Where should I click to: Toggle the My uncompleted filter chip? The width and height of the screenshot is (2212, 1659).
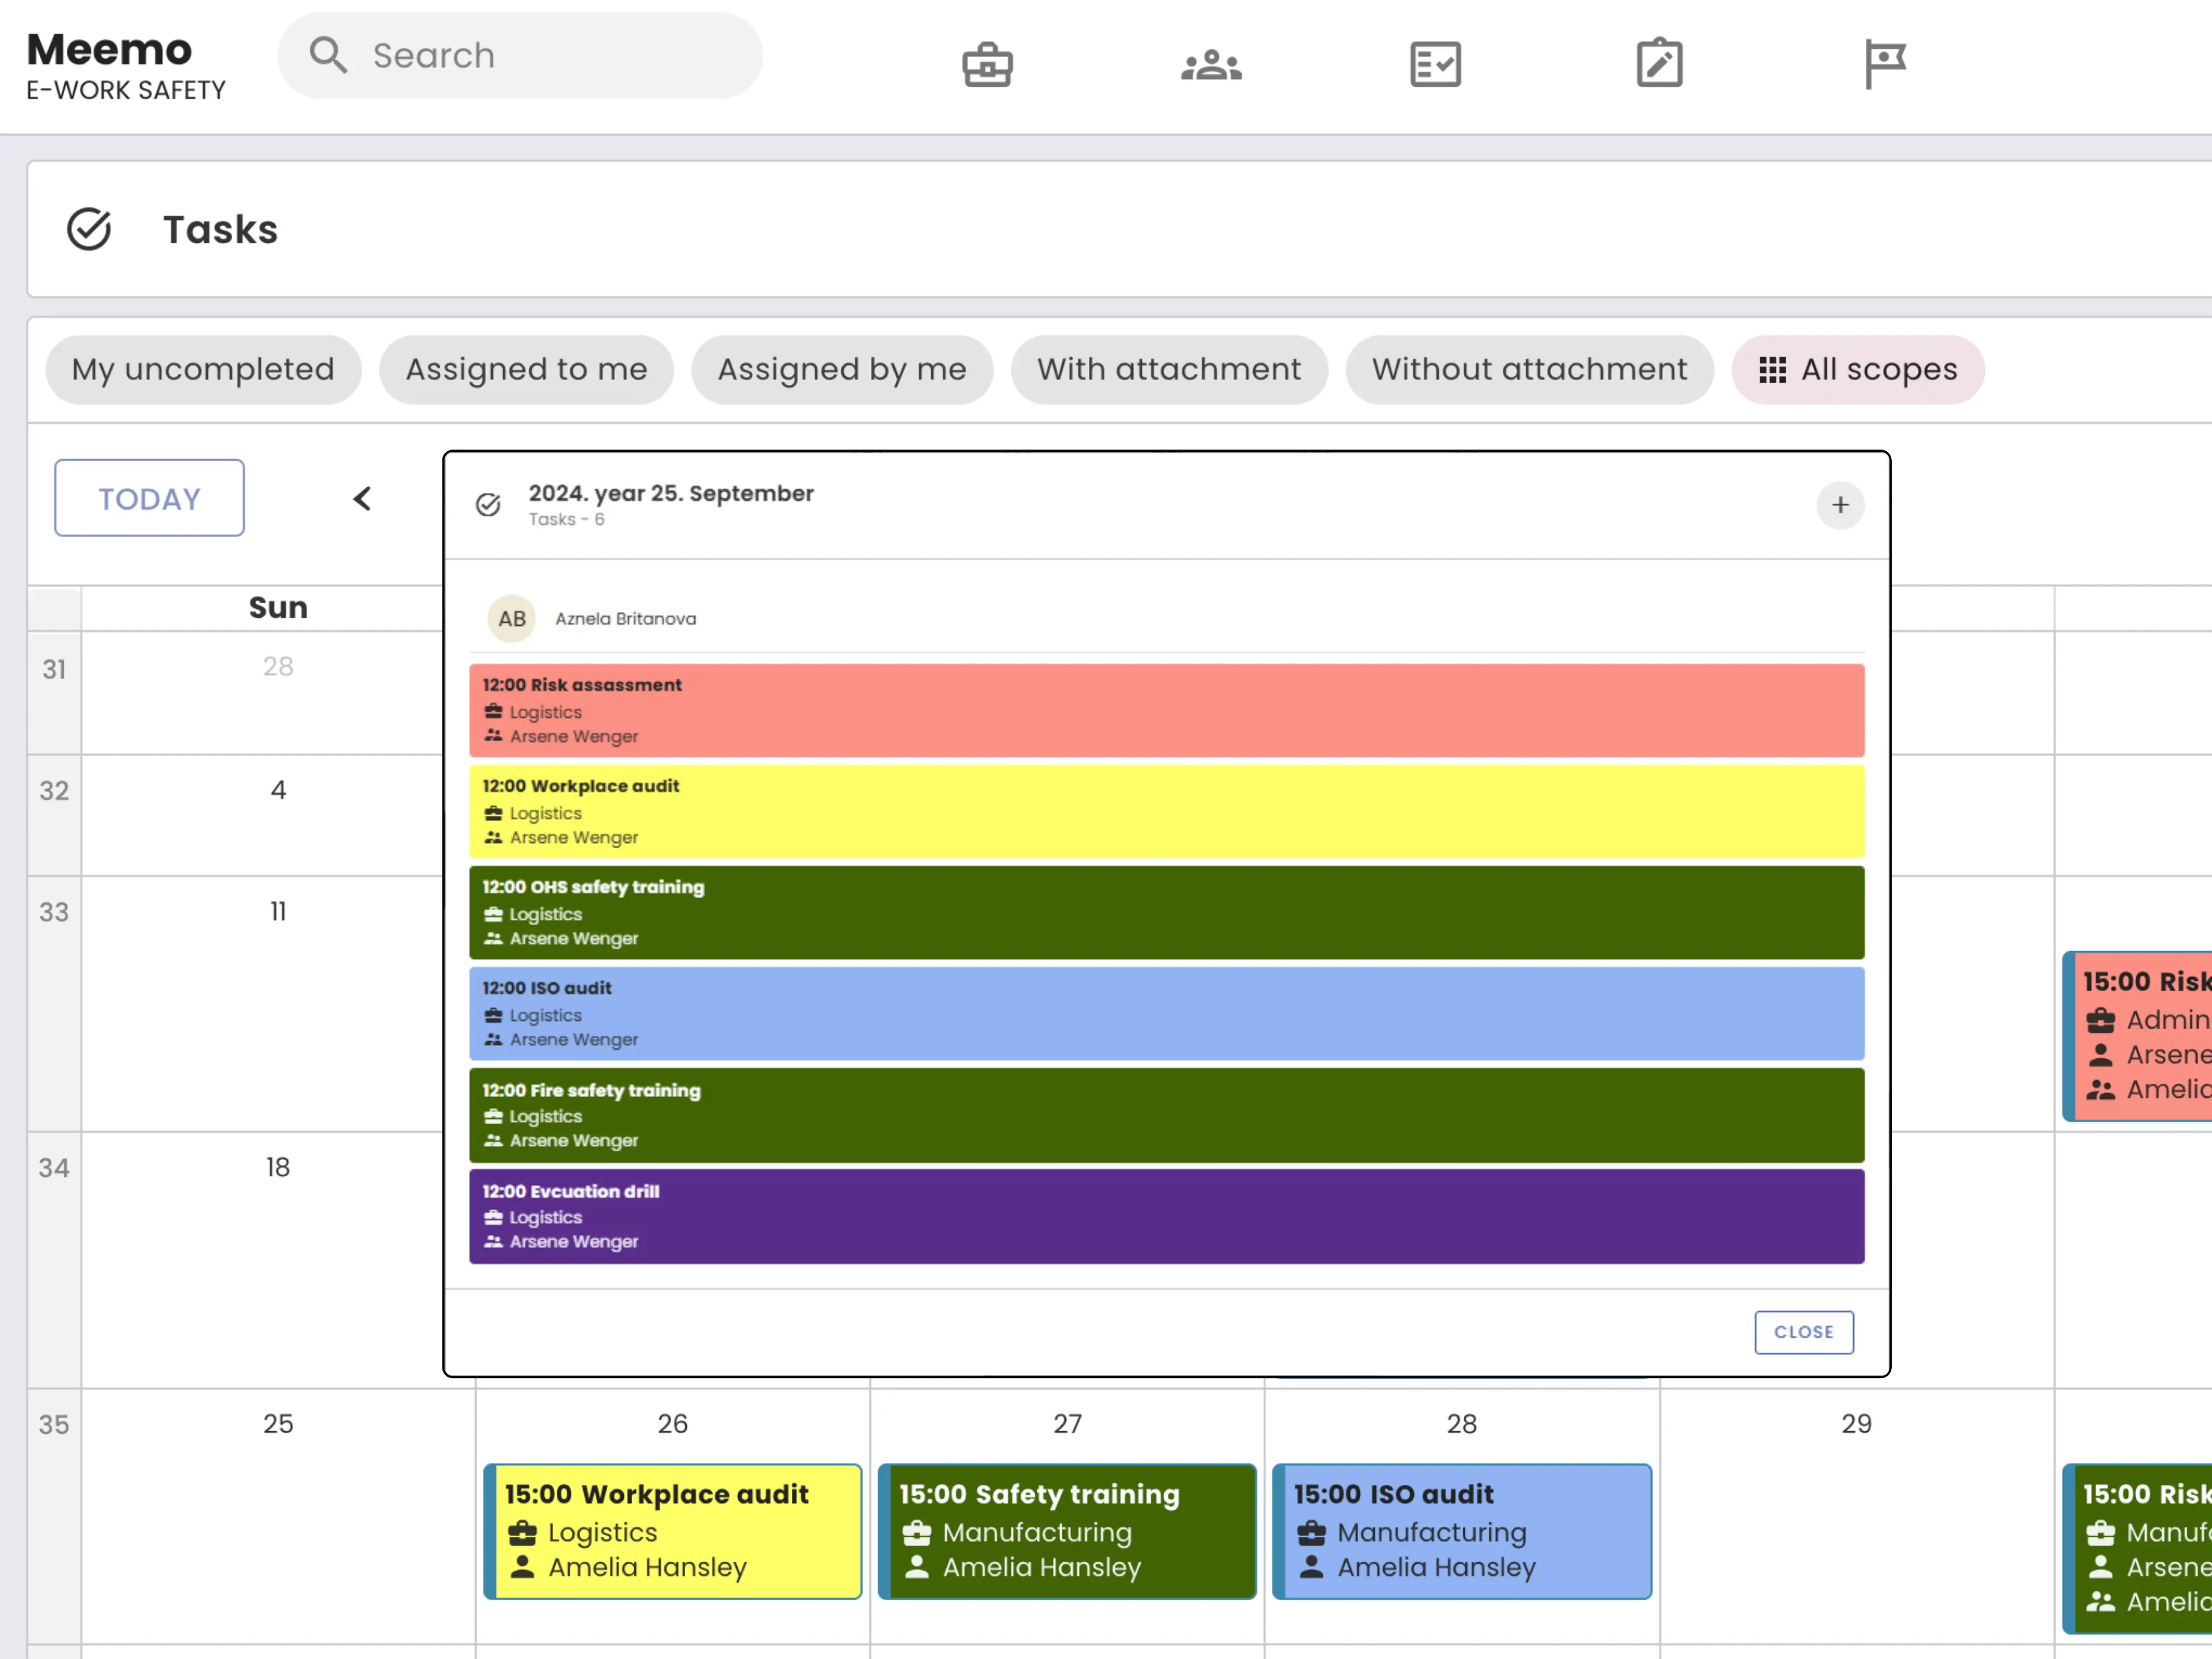tap(203, 370)
